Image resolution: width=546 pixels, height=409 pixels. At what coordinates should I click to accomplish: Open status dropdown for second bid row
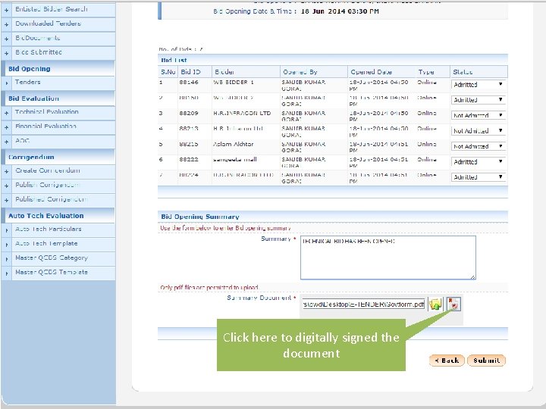point(478,100)
